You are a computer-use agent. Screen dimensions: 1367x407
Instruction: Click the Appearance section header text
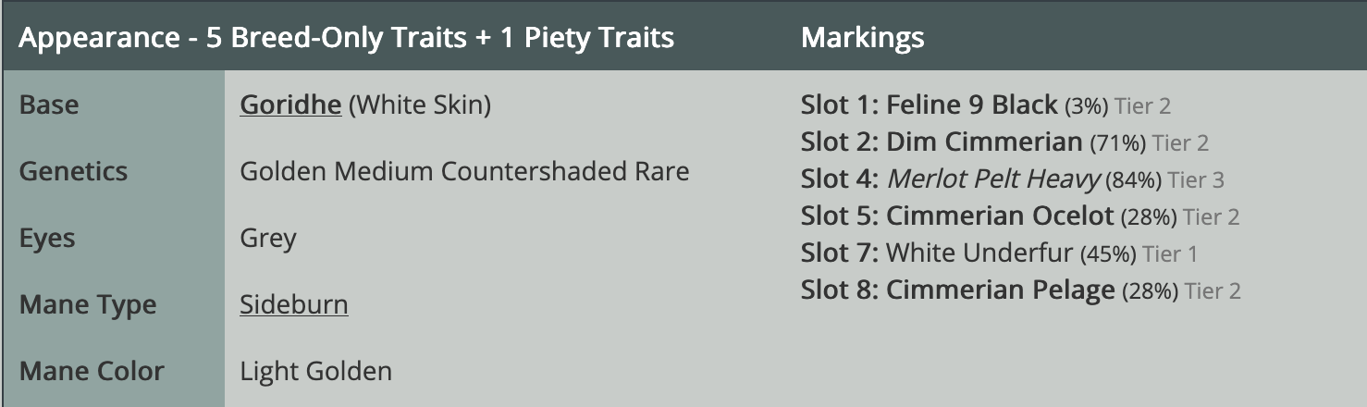pos(346,38)
